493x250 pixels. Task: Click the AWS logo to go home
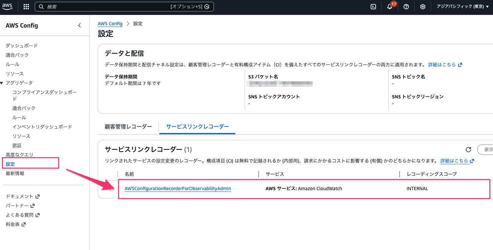[7, 7]
